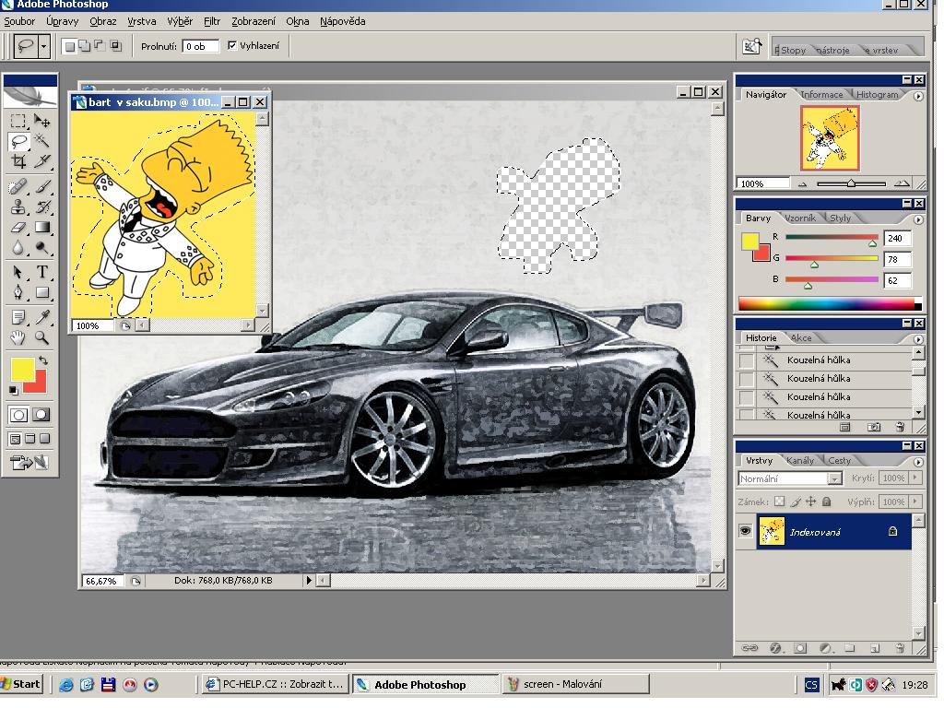The image size is (944, 708).
Task: Switch to Quick Mask mode
Action: point(41,415)
